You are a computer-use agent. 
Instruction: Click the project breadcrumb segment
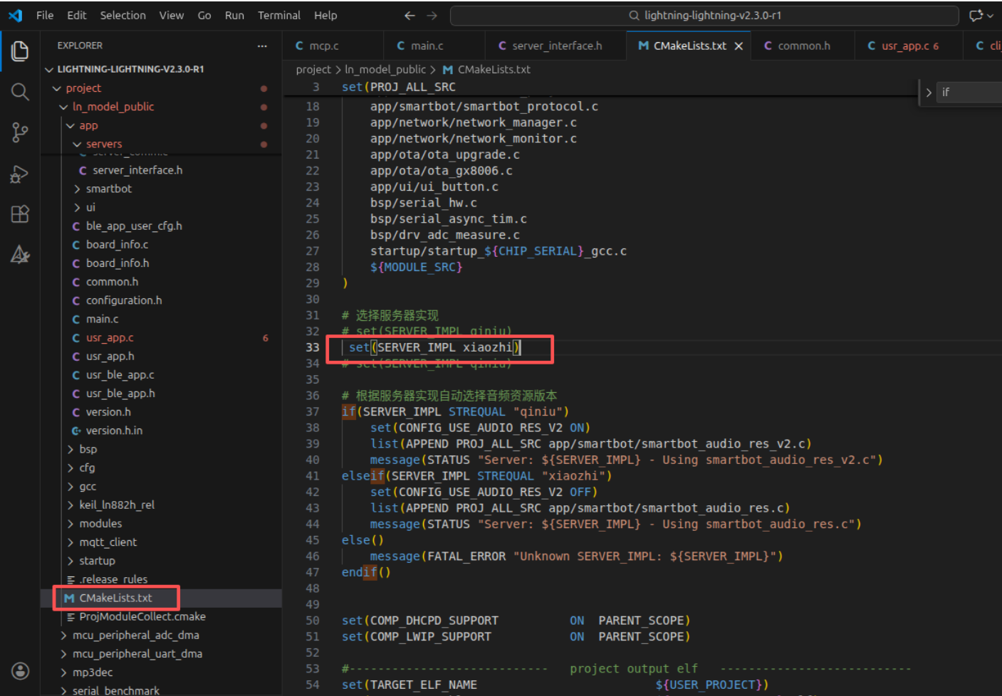[x=313, y=69]
